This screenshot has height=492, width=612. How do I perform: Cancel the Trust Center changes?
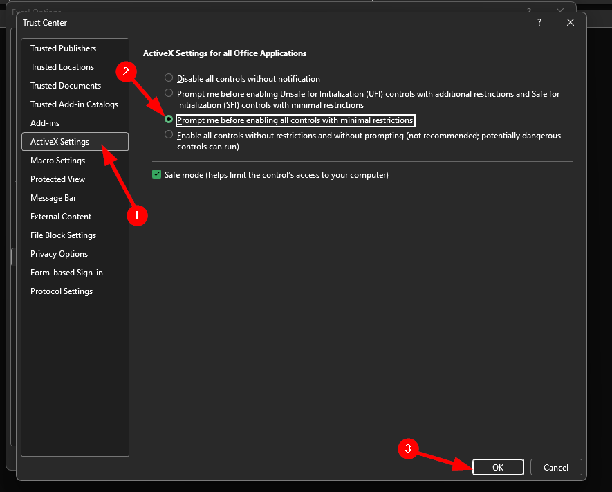pyautogui.click(x=556, y=467)
